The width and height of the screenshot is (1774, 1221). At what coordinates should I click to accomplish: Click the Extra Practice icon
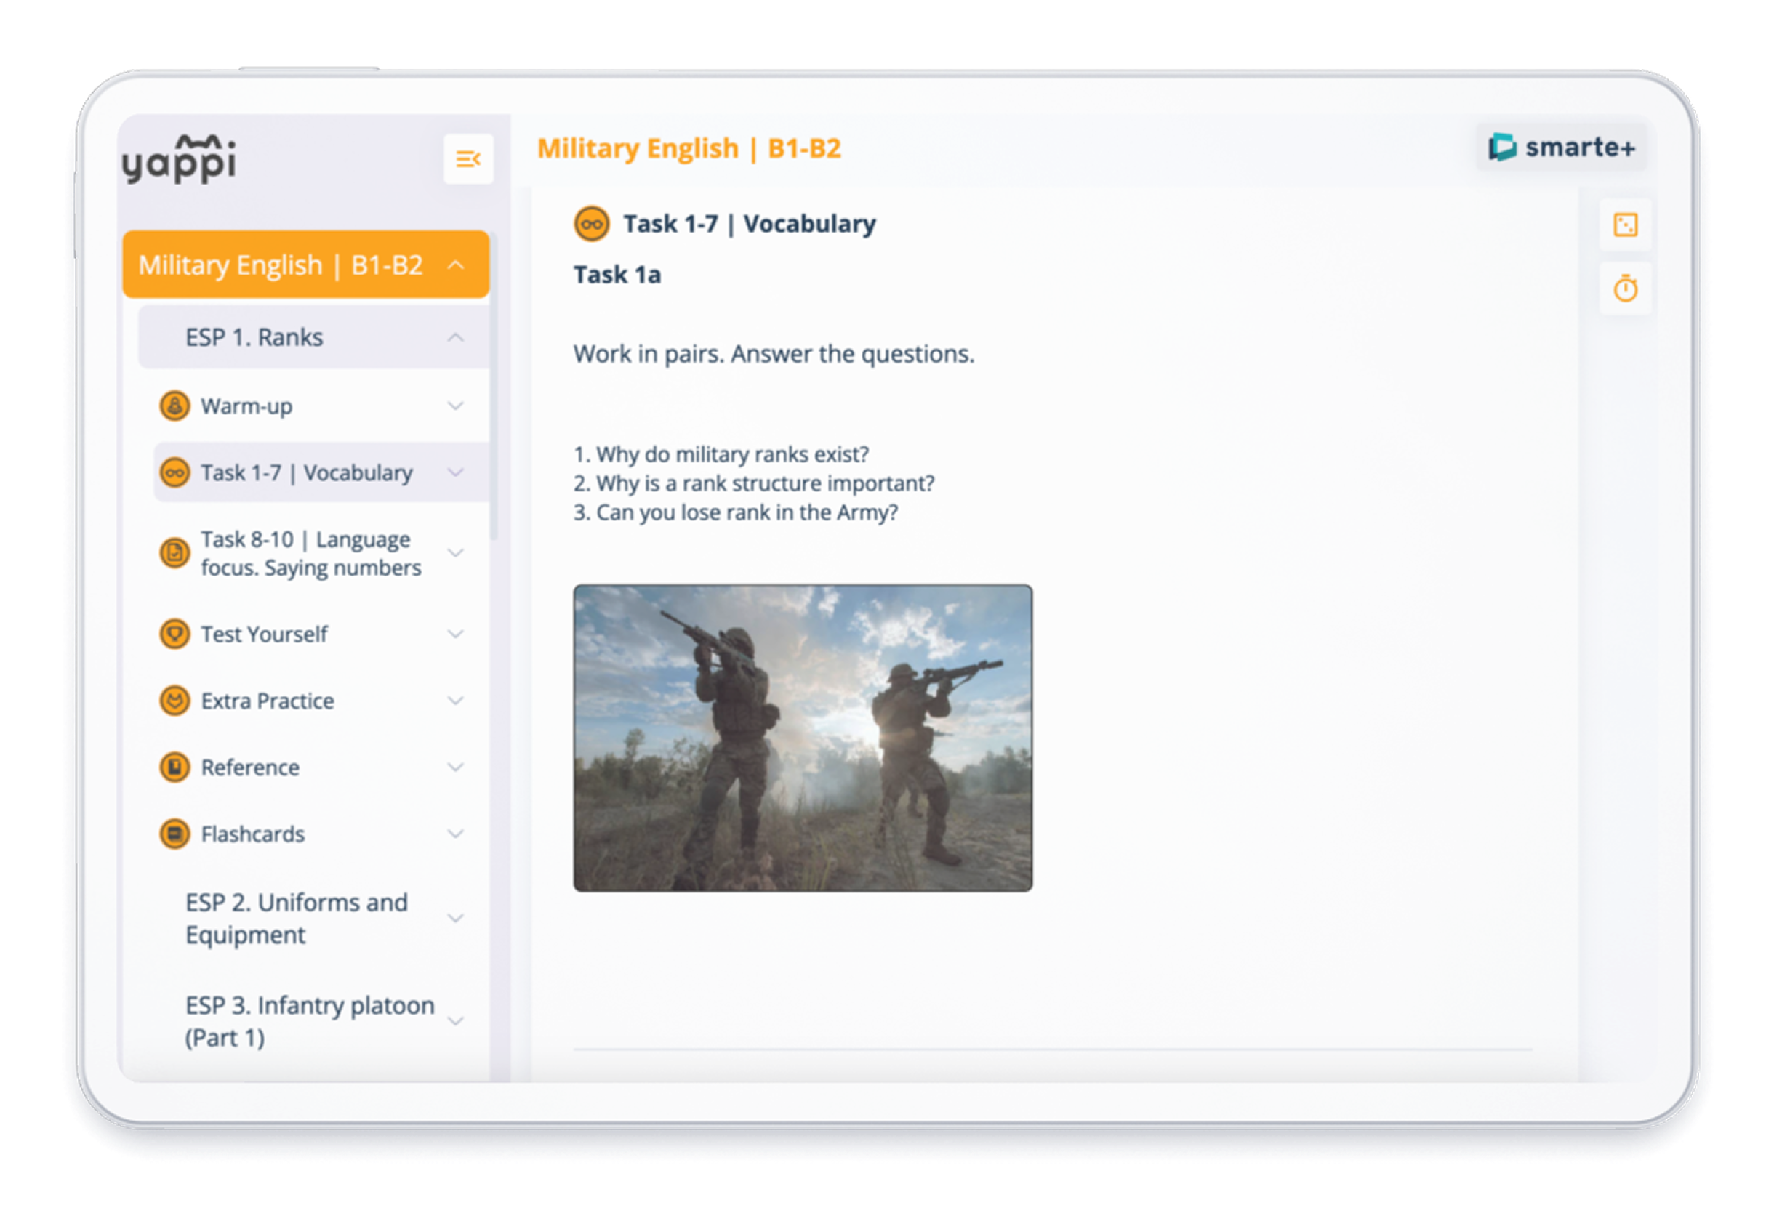[174, 701]
